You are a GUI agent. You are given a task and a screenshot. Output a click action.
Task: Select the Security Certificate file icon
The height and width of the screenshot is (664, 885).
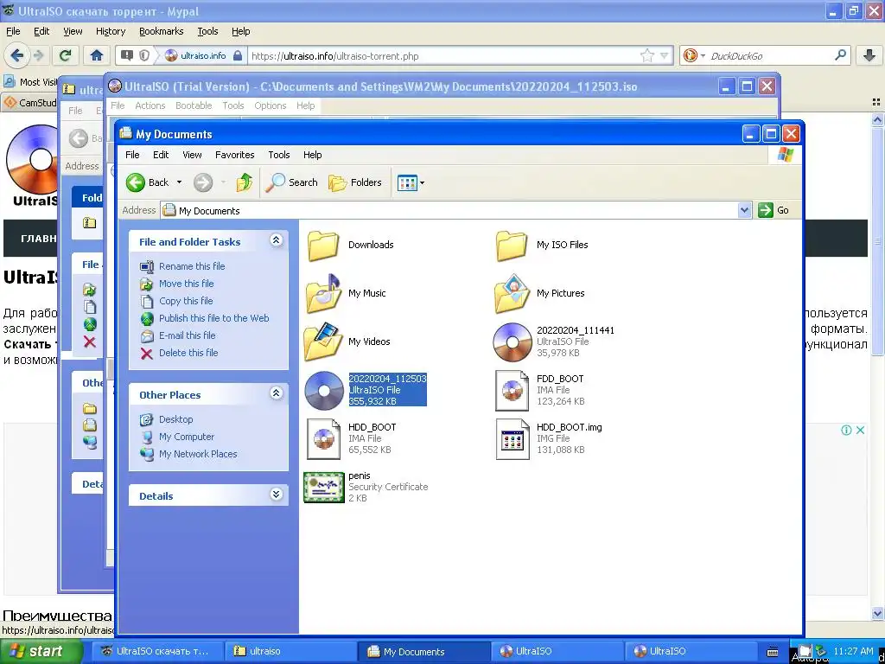click(323, 488)
